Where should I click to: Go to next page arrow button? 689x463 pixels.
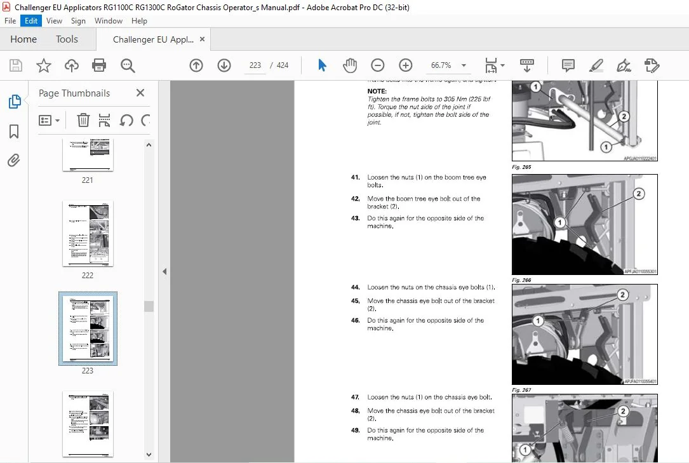(x=224, y=65)
